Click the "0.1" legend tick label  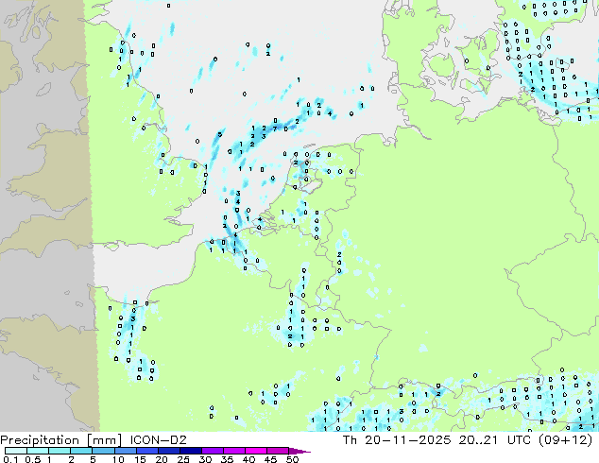coord(10,459)
